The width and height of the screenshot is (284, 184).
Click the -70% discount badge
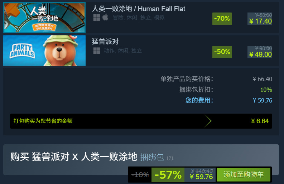[222, 19]
